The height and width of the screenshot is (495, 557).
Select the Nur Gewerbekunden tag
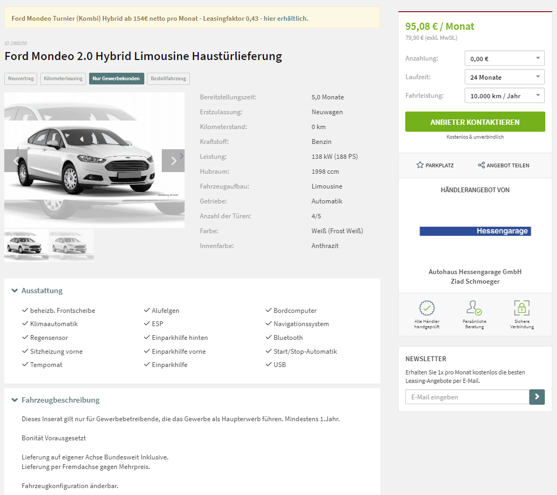pyautogui.click(x=117, y=79)
